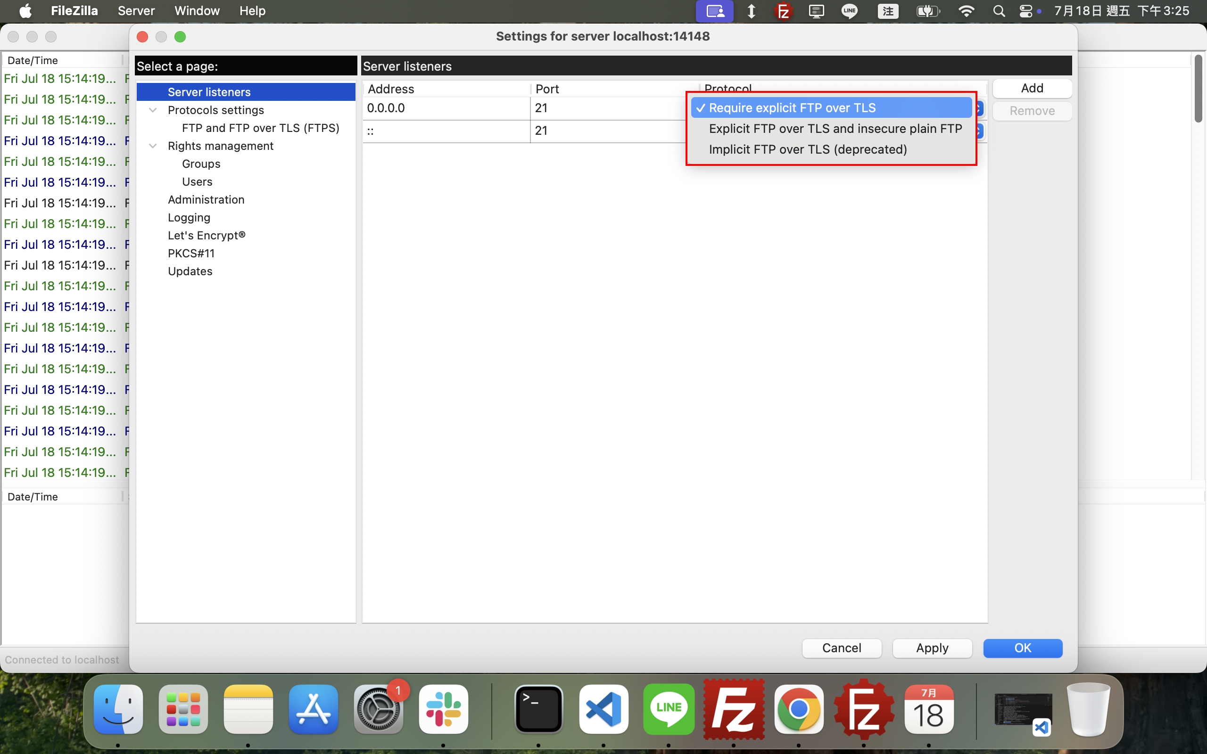Open the Updates page
Viewport: 1207px width, 754px height.
pos(190,271)
